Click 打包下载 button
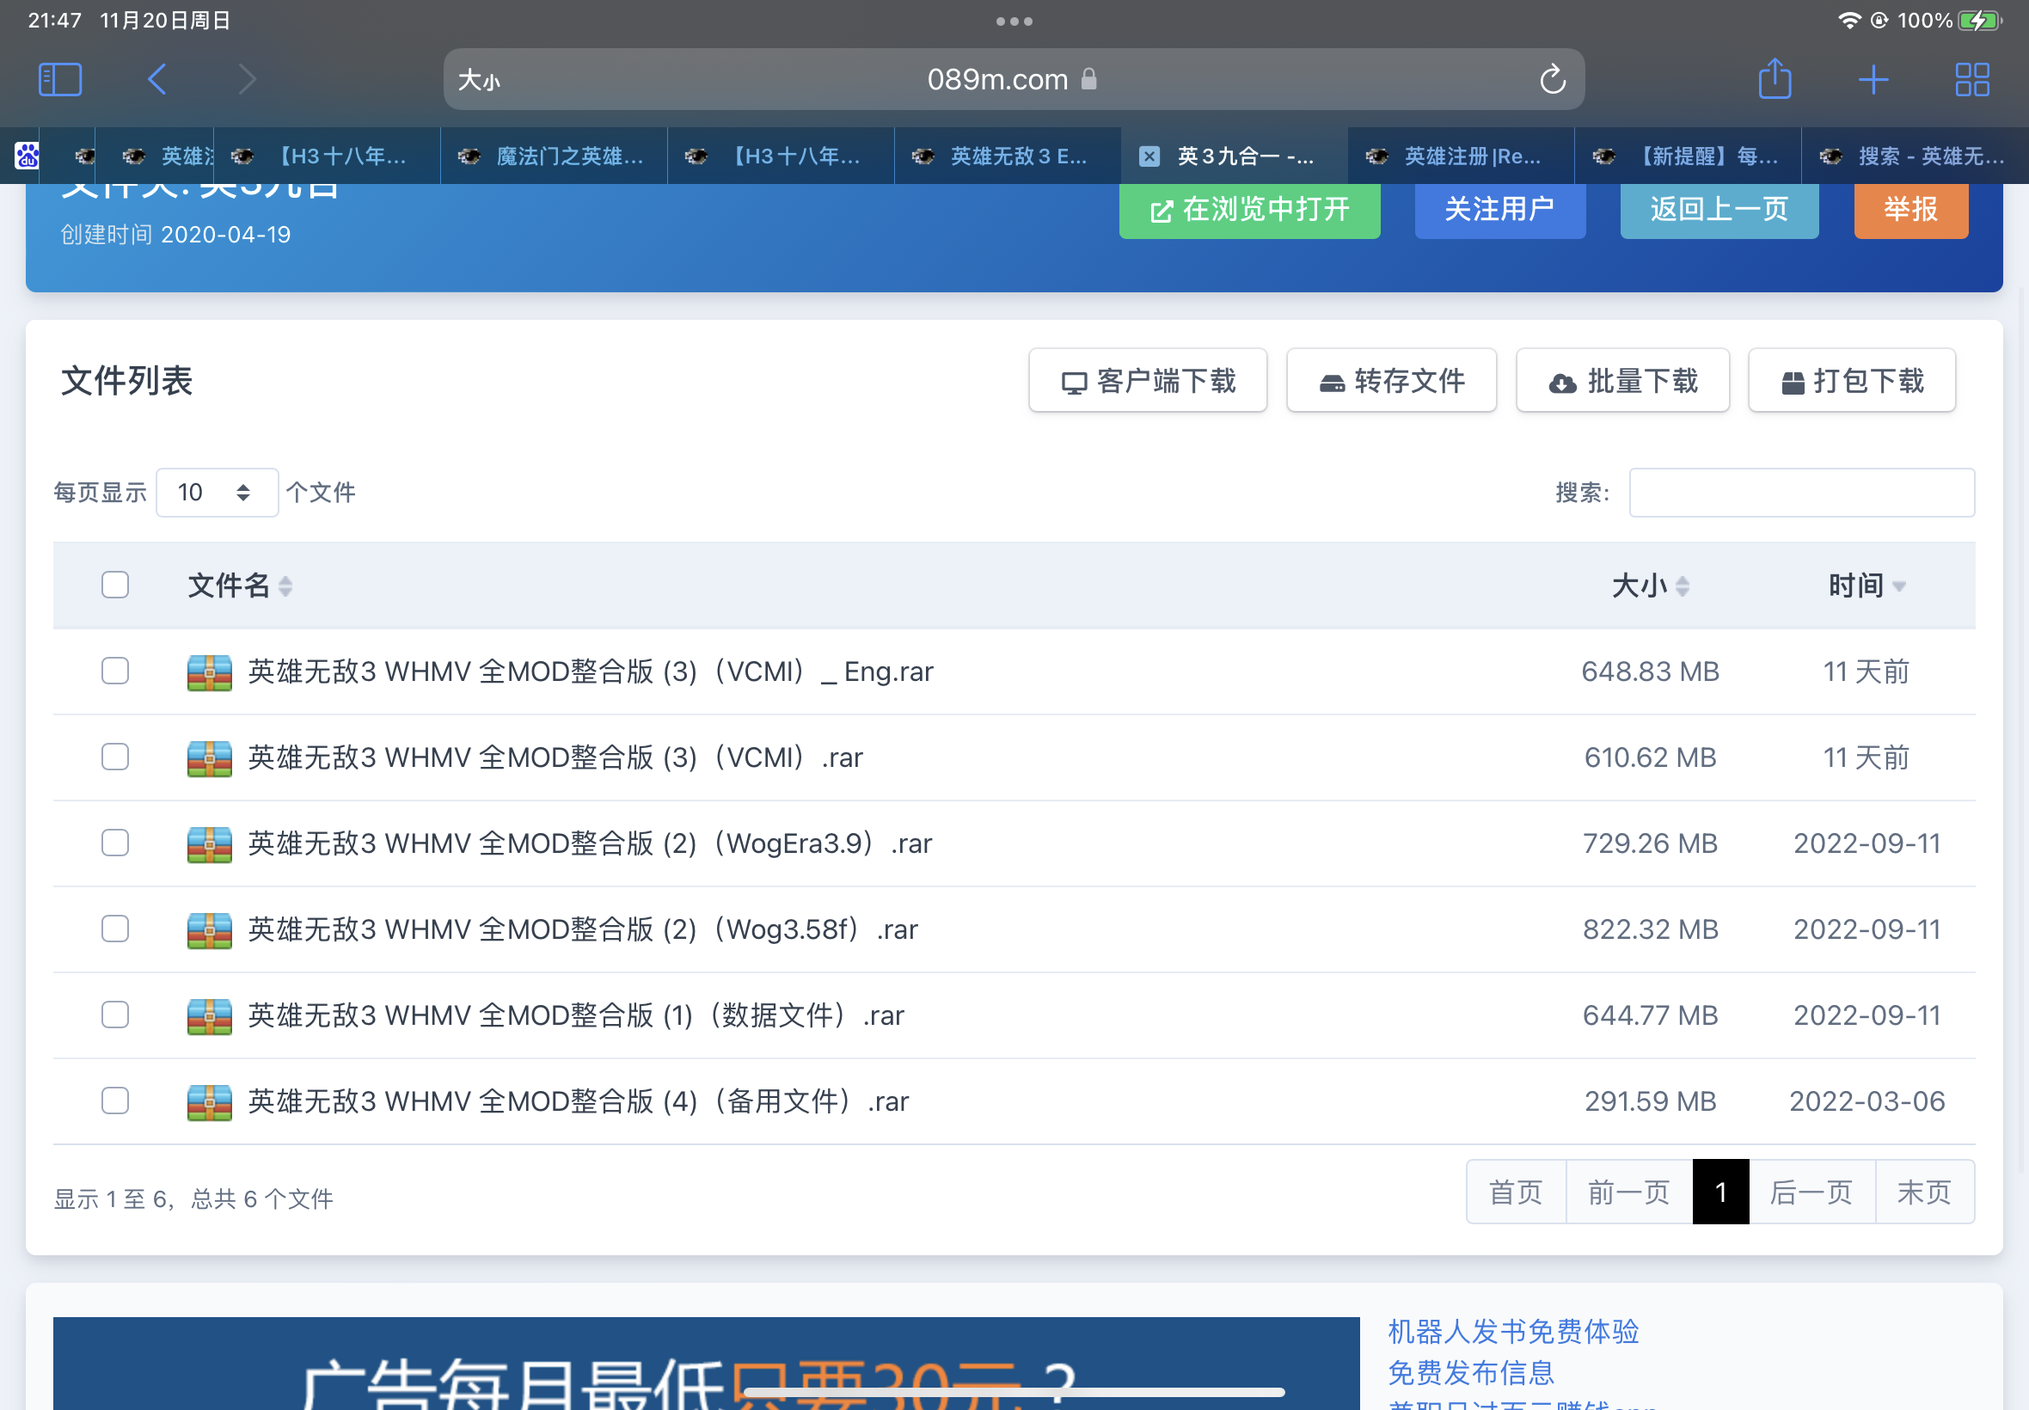 (1851, 381)
